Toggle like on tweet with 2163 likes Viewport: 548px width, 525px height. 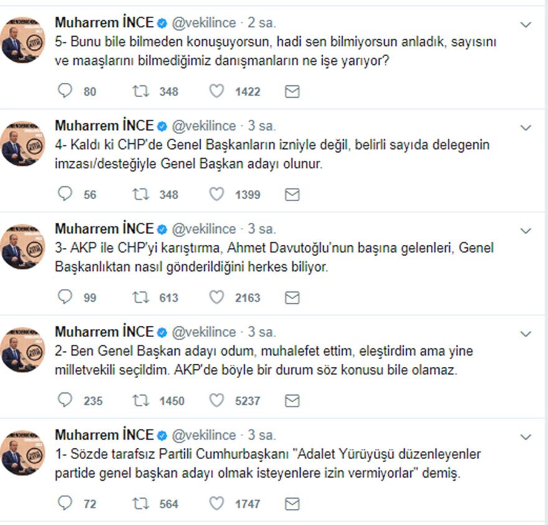pos(216,297)
